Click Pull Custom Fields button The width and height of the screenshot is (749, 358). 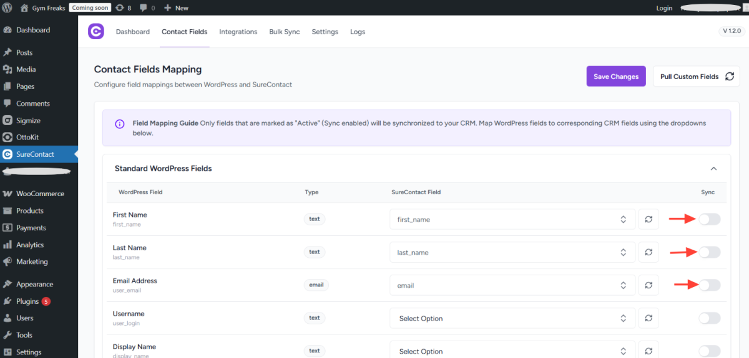tap(696, 77)
